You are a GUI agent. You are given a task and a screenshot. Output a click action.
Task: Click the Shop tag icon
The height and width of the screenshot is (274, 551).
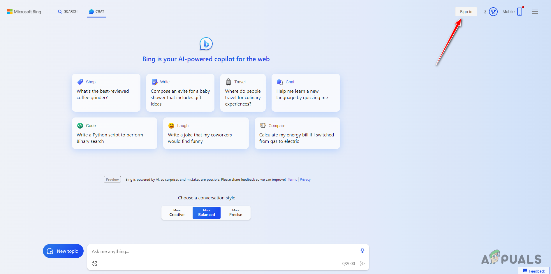click(80, 82)
